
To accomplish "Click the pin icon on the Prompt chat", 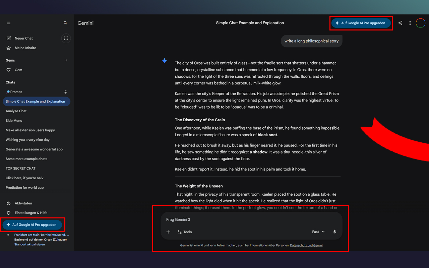I will 66,92.
